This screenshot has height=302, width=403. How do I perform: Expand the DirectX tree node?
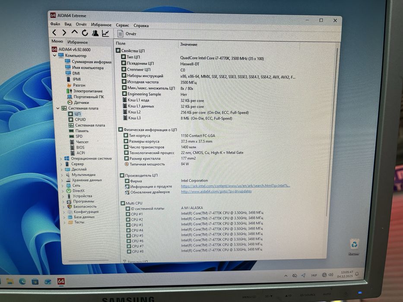point(63,191)
